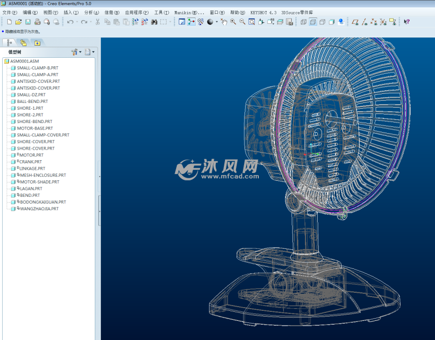This screenshot has width=435, height=340.
Task: Click the Zoom In magnifier icon
Action: tap(233, 22)
